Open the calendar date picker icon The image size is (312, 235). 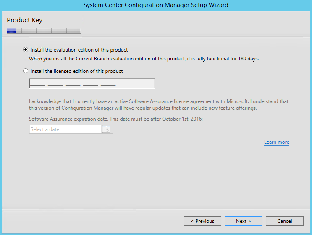tap(106, 129)
